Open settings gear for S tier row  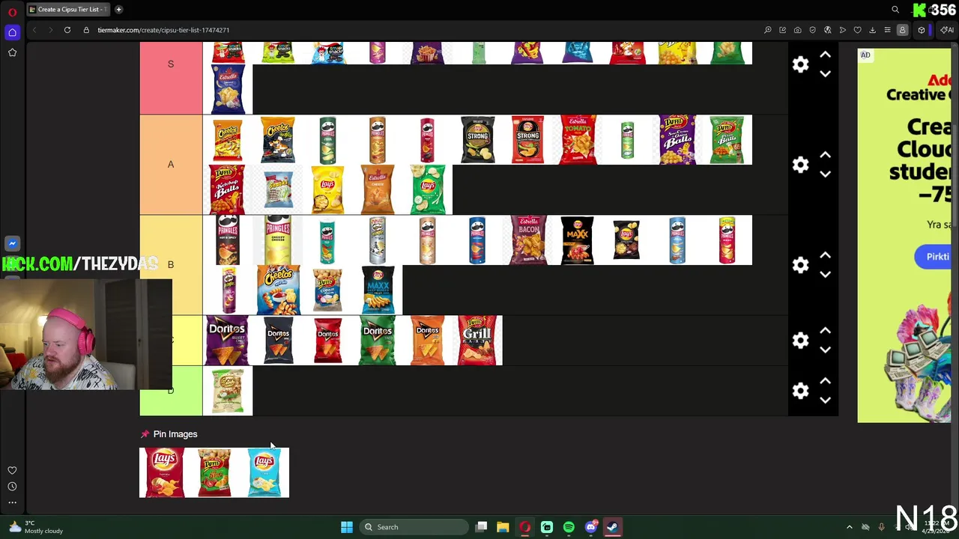800,64
